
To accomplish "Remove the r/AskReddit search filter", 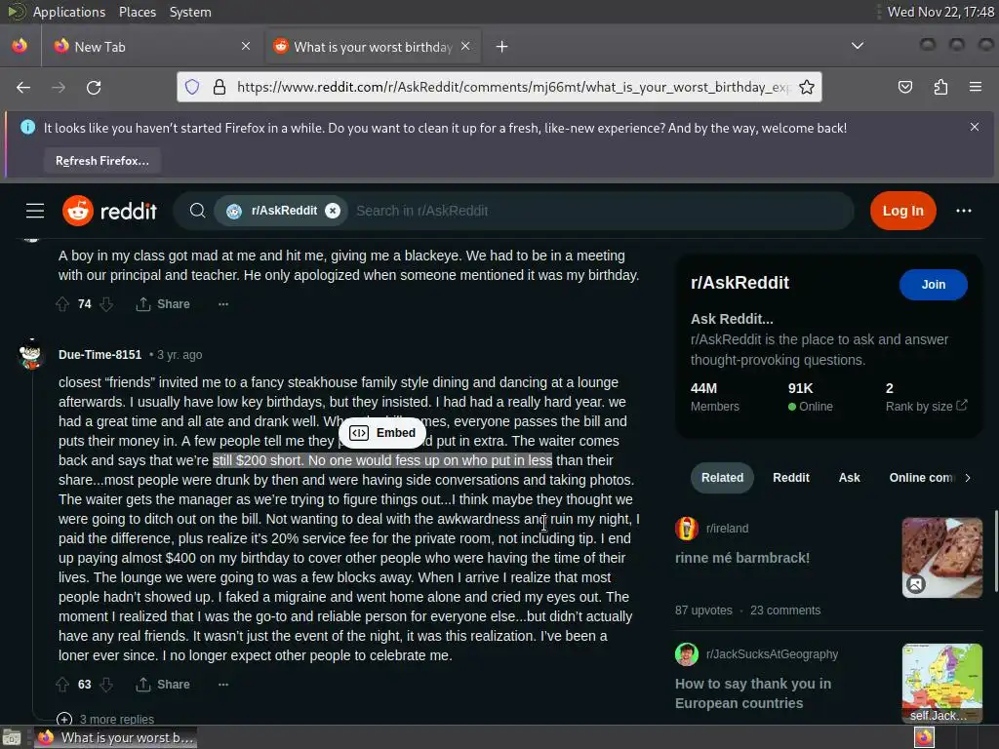I will (333, 211).
